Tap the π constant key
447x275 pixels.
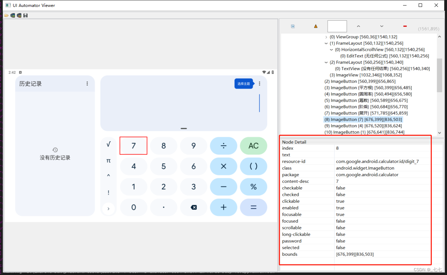tap(109, 161)
